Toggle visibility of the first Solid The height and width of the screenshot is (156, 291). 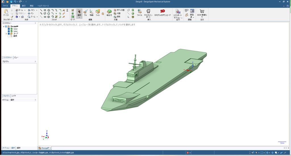coord(9,29)
